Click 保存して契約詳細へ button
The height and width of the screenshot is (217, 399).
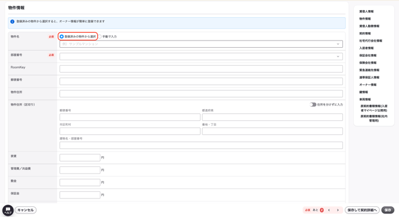(362, 210)
